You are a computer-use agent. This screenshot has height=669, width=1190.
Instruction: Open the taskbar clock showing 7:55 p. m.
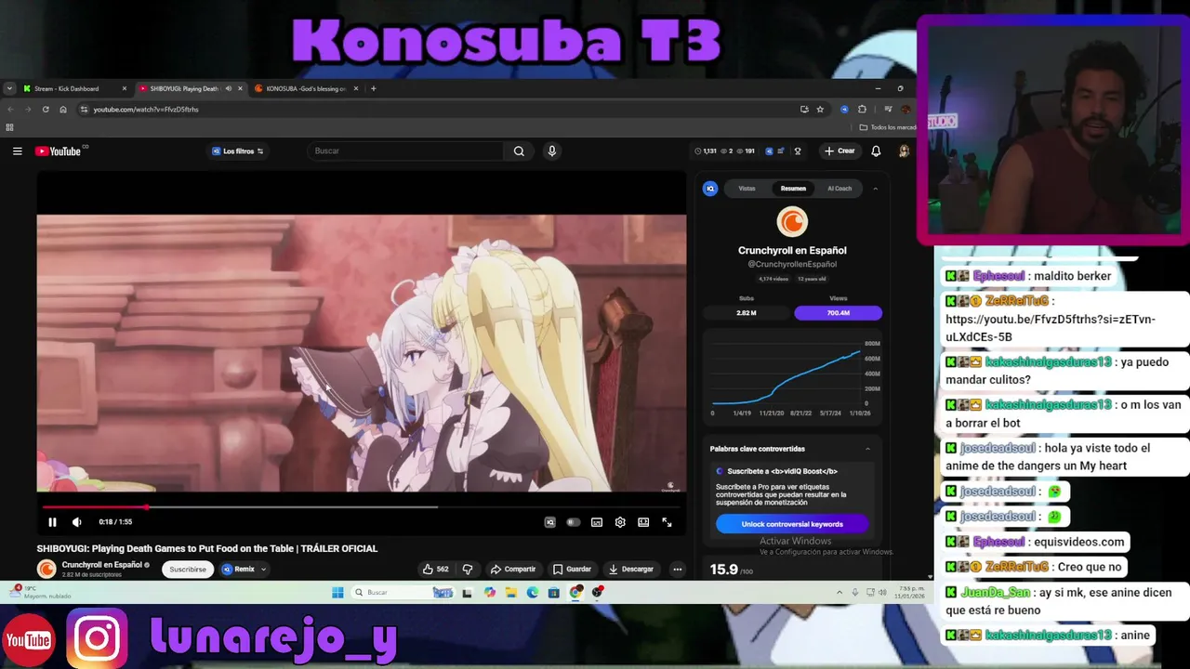[x=912, y=592]
